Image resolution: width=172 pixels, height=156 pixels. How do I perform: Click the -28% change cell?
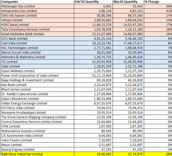158,154
